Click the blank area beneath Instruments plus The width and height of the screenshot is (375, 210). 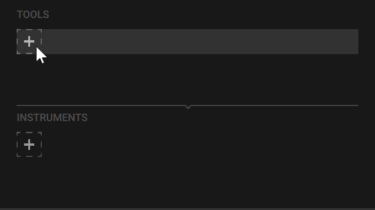[29, 180]
